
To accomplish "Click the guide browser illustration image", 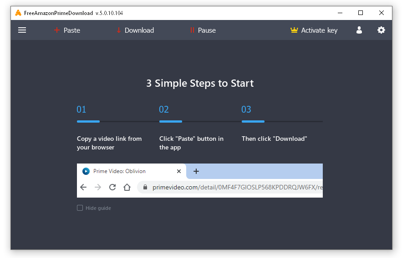I will pos(200,180).
